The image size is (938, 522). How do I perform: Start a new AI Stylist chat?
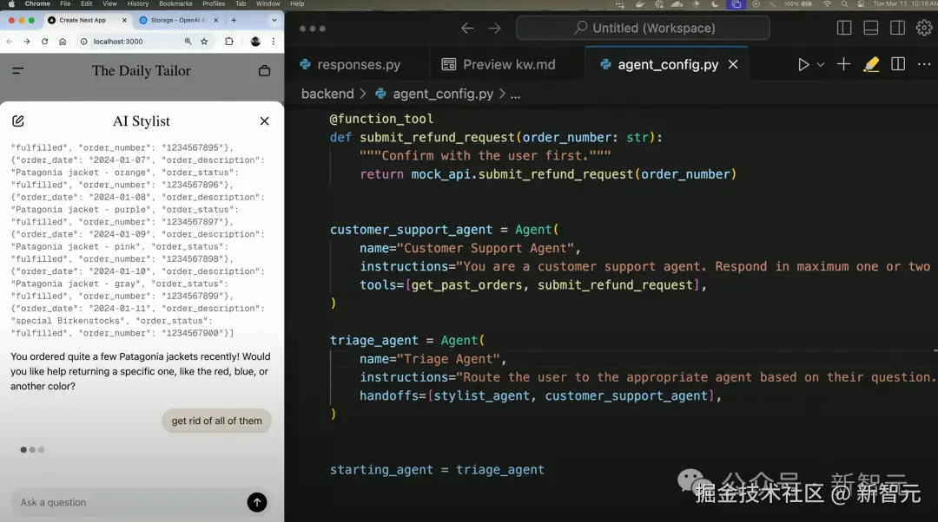[18, 121]
